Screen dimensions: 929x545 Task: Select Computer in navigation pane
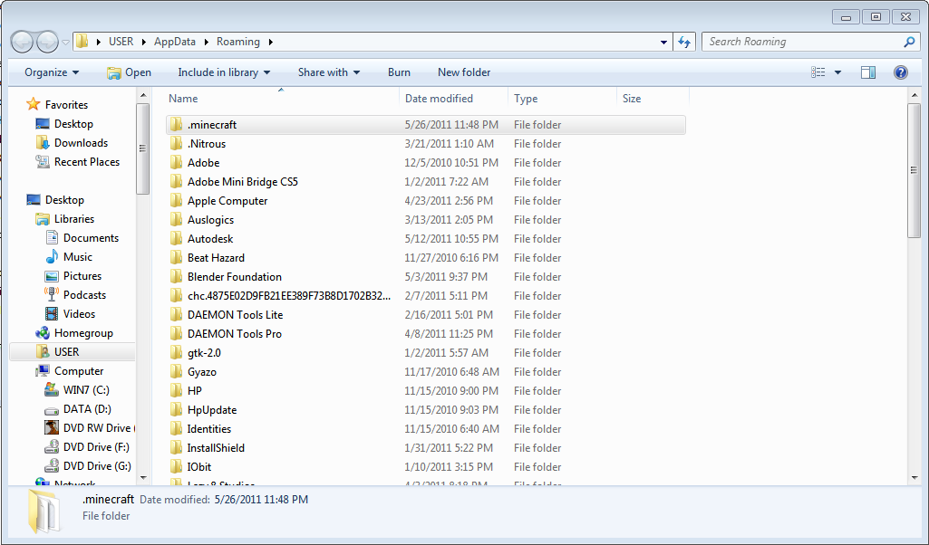[x=69, y=371]
